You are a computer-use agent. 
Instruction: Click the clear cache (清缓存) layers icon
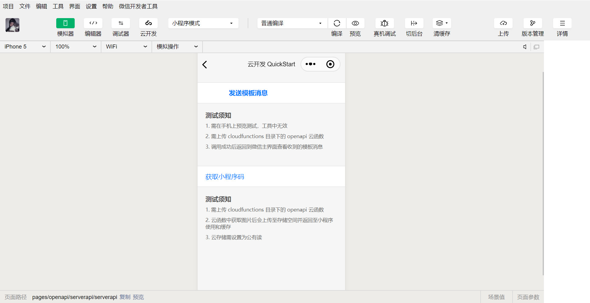click(x=442, y=23)
